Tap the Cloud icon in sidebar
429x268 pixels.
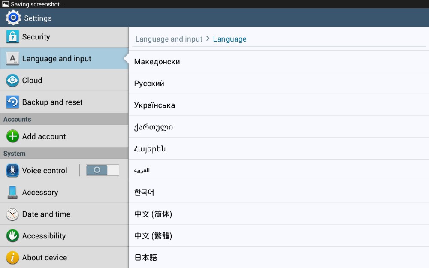(12, 81)
